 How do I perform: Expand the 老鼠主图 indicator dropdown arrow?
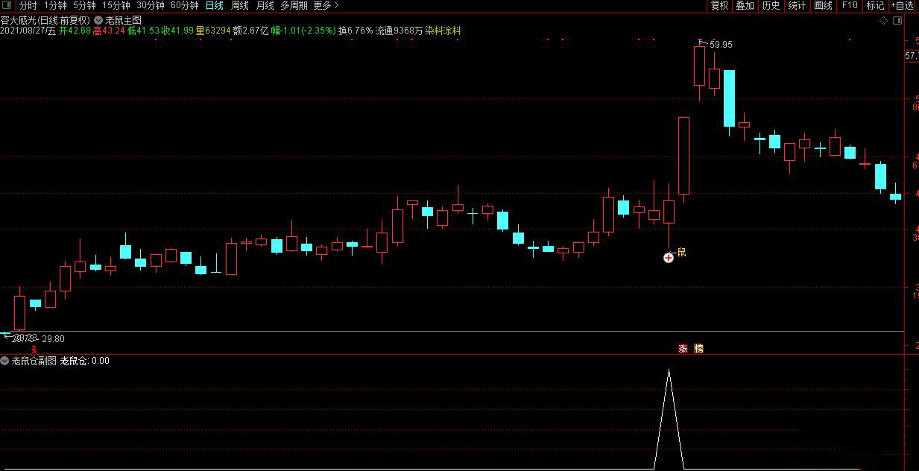click(98, 20)
